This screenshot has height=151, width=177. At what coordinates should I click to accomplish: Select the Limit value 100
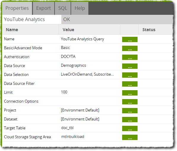tap(64, 92)
